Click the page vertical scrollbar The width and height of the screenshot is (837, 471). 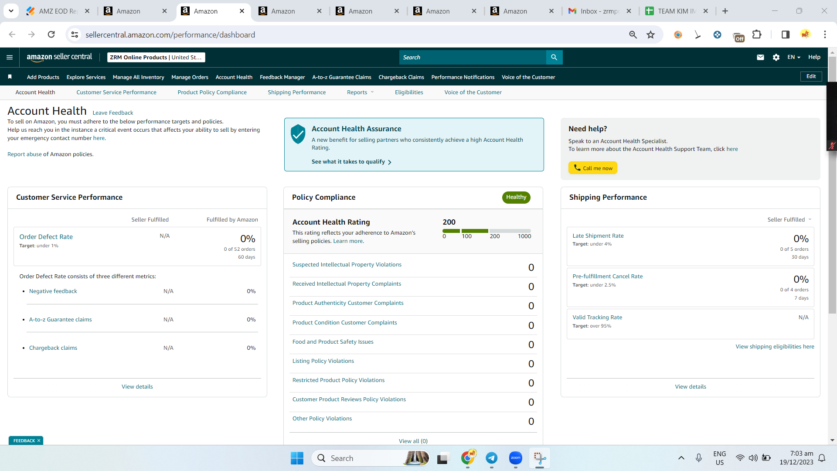[x=832, y=185]
